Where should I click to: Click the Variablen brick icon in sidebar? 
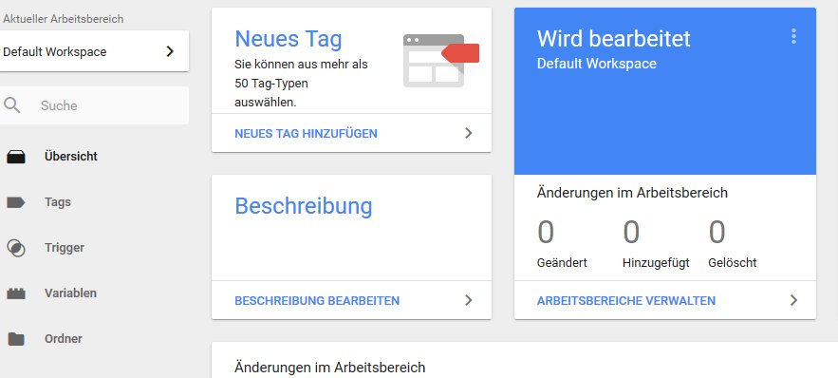[15, 293]
